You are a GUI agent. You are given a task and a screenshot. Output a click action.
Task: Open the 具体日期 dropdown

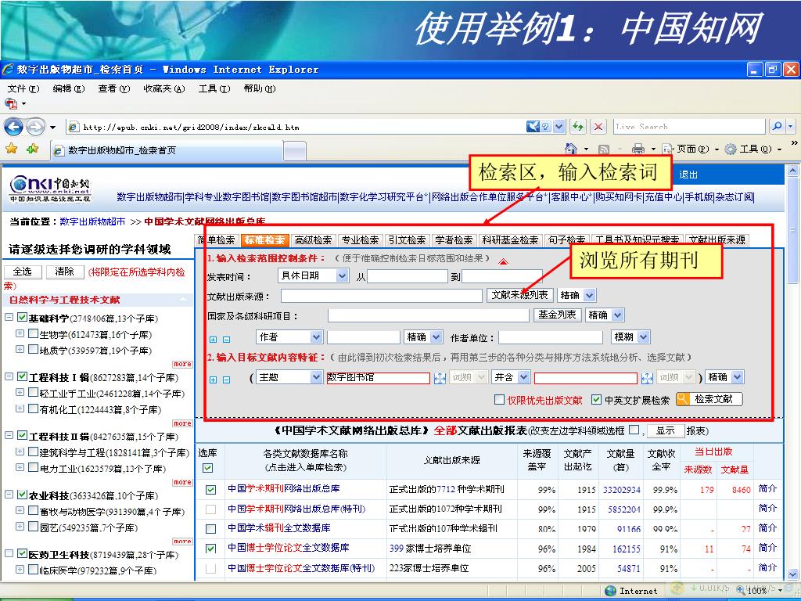(343, 275)
